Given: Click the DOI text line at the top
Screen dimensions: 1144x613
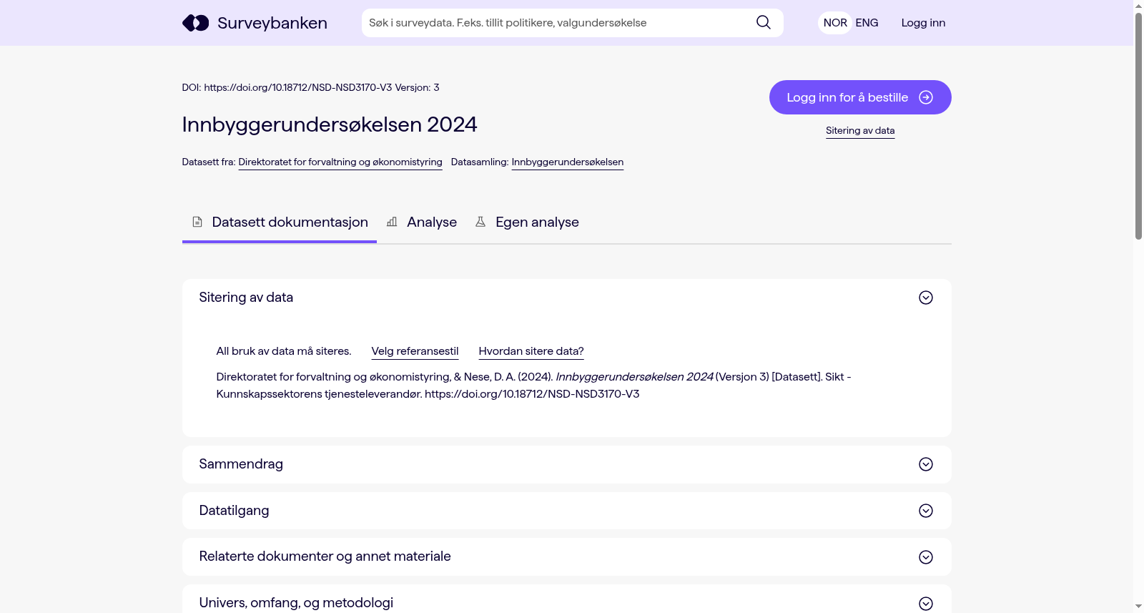Looking at the screenshot, I should 310,87.
